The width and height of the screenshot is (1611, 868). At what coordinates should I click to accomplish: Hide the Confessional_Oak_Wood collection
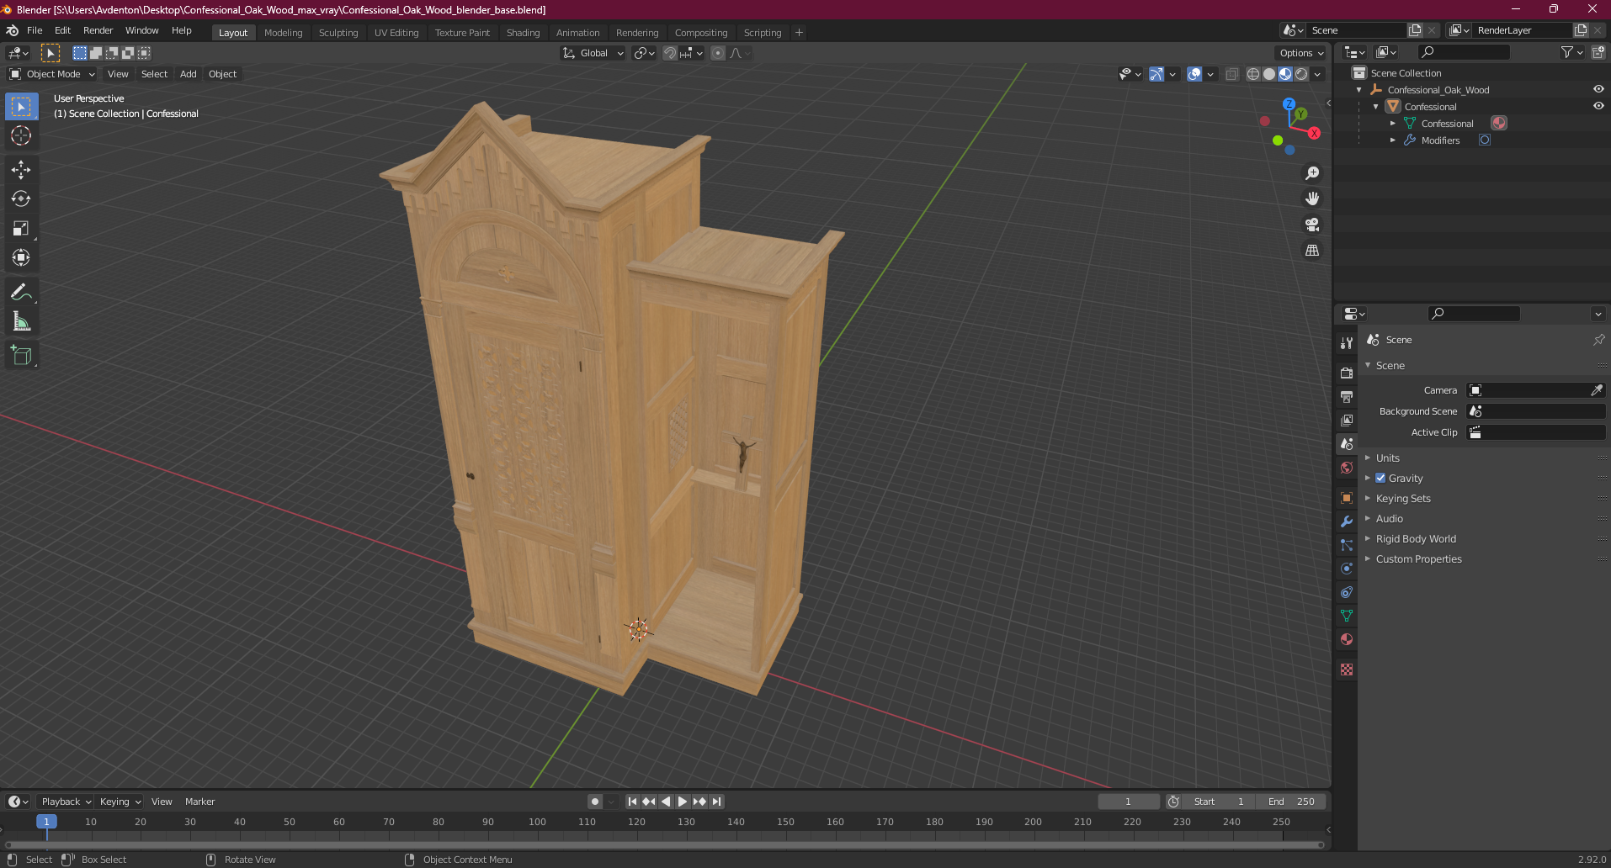[1598, 89]
